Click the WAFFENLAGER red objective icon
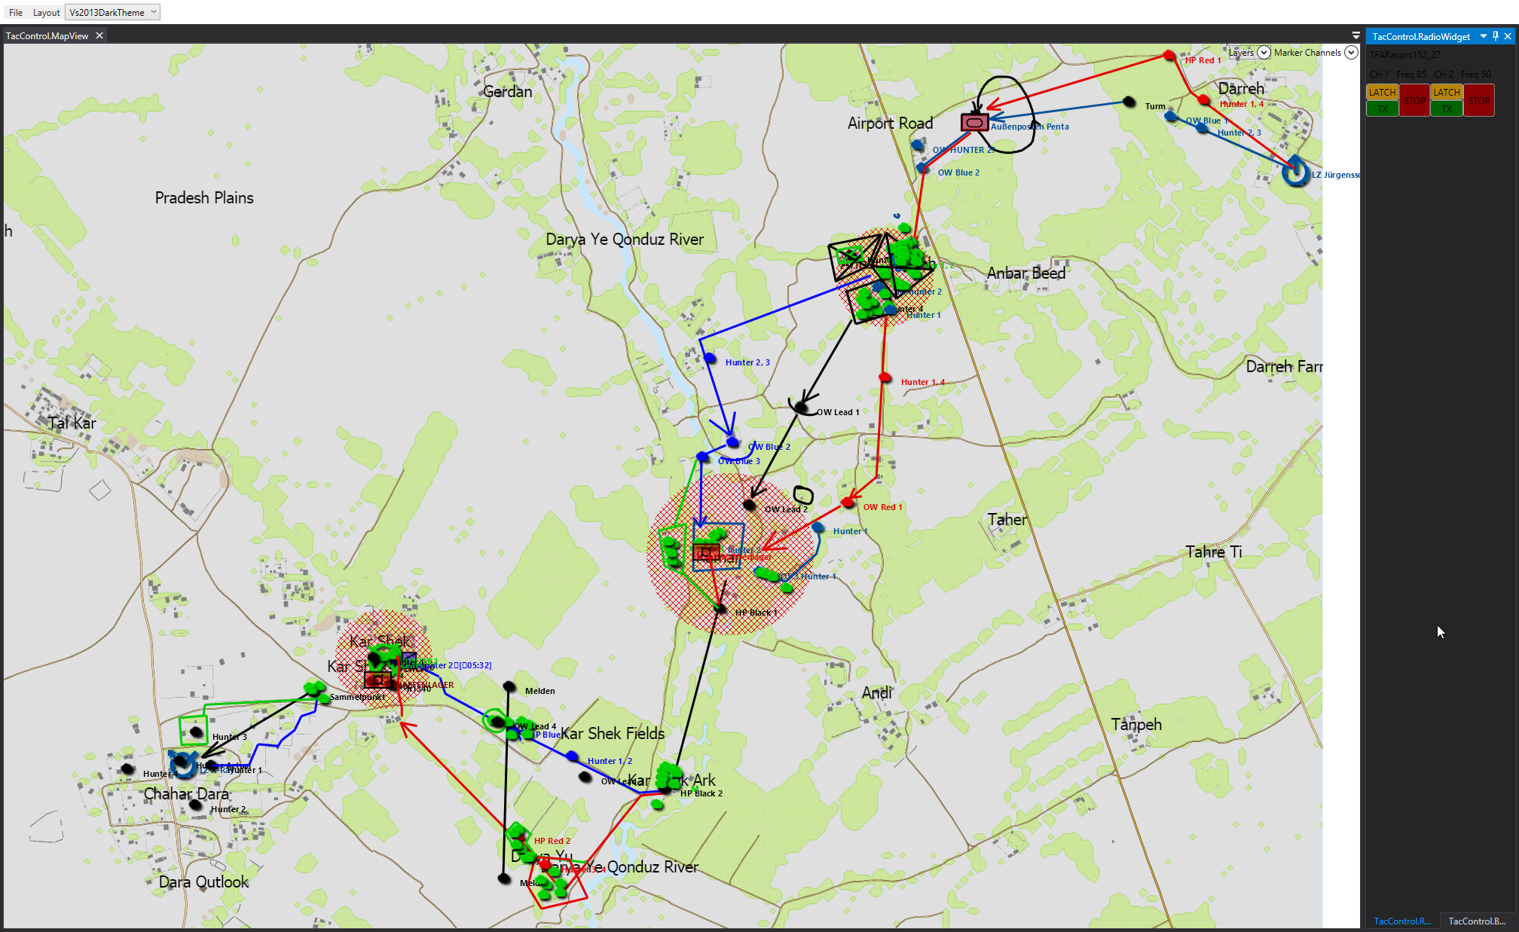1519x932 pixels. [377, 680]
